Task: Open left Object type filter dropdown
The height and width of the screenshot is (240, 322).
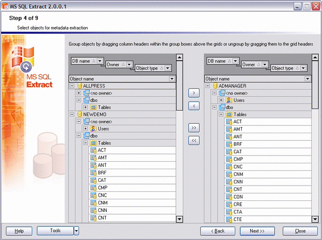Action: click(x=168, y=68)
